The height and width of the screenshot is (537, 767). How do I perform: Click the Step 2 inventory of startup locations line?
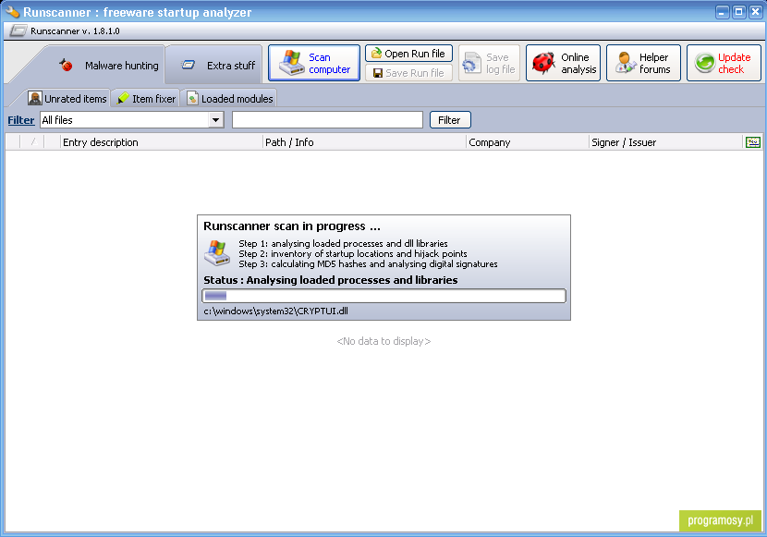coord(353,254)
